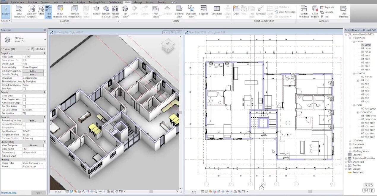Uncheck the Section Box checkbox
The width and height of the screenshot is (377, 196).
tap(24, 114)
